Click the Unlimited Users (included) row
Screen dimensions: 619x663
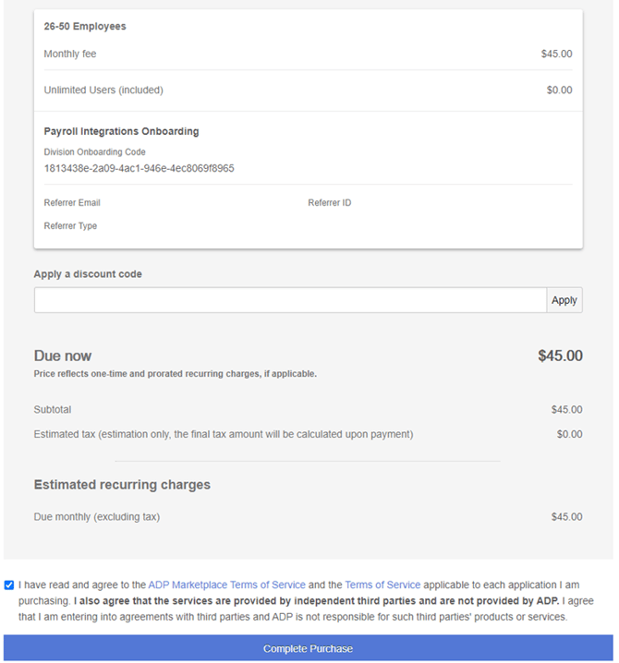click(x=103, y=90)
